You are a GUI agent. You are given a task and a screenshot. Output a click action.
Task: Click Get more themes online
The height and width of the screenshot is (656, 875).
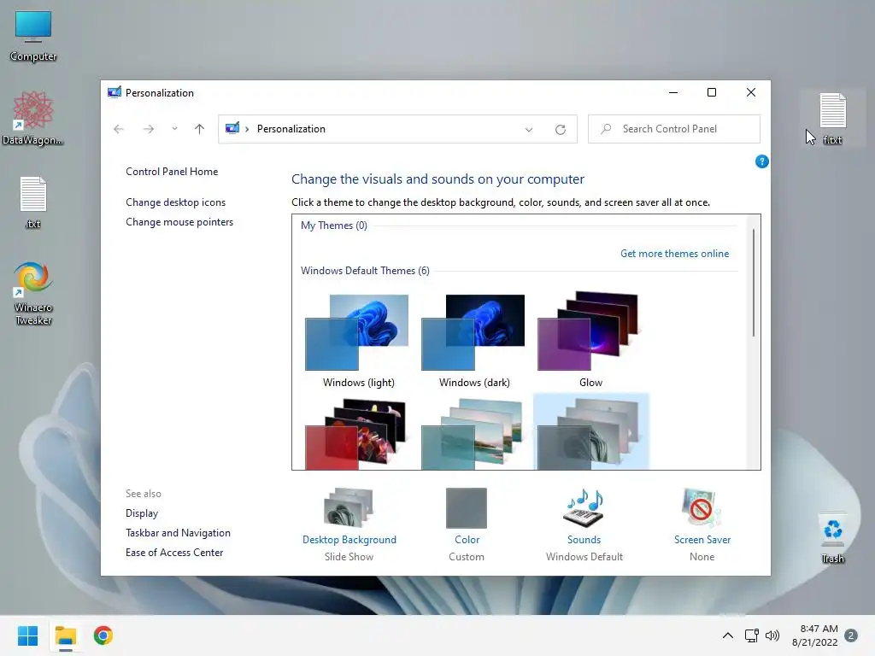[675, 254]
